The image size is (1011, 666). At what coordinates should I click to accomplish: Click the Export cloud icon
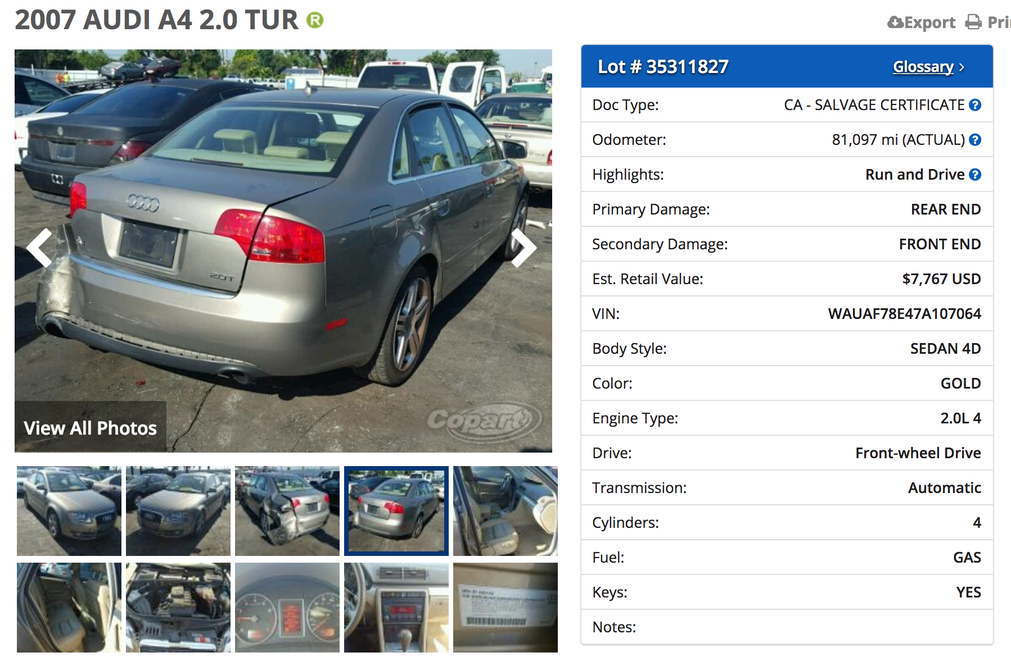(895, 22)
